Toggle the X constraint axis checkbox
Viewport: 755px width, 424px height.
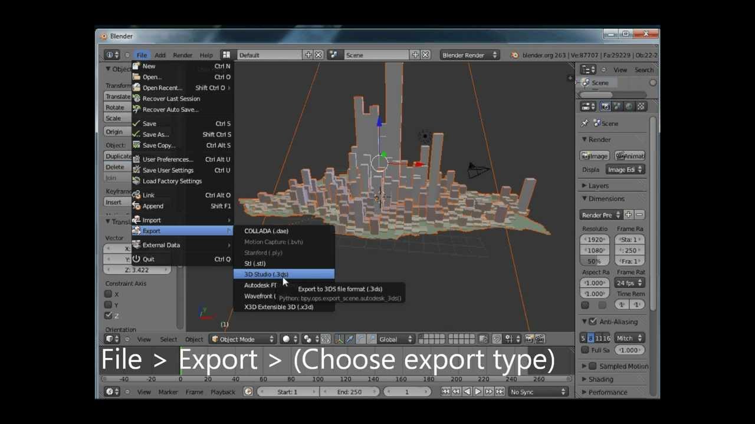[x=108, y=294]
